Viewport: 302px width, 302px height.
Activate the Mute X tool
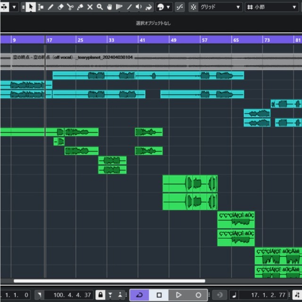(x=90, y=7)
